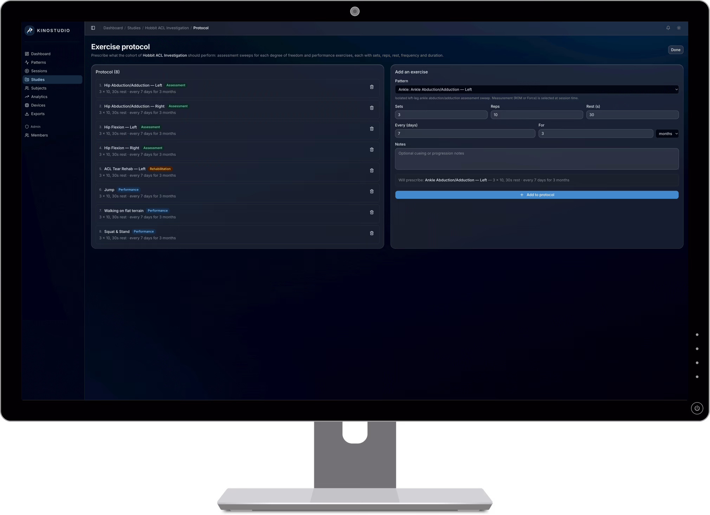The width and height of the screenshot is (710, 515).
Task: Delete Hip Flexion — Left exercise
Action: [372, 129]
